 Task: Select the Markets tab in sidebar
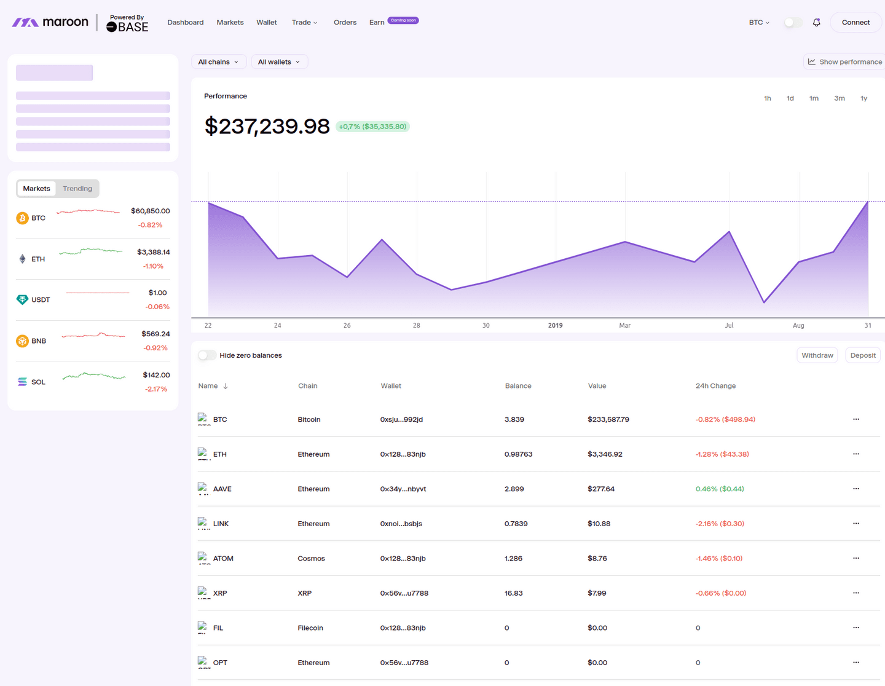coord(36,189)
